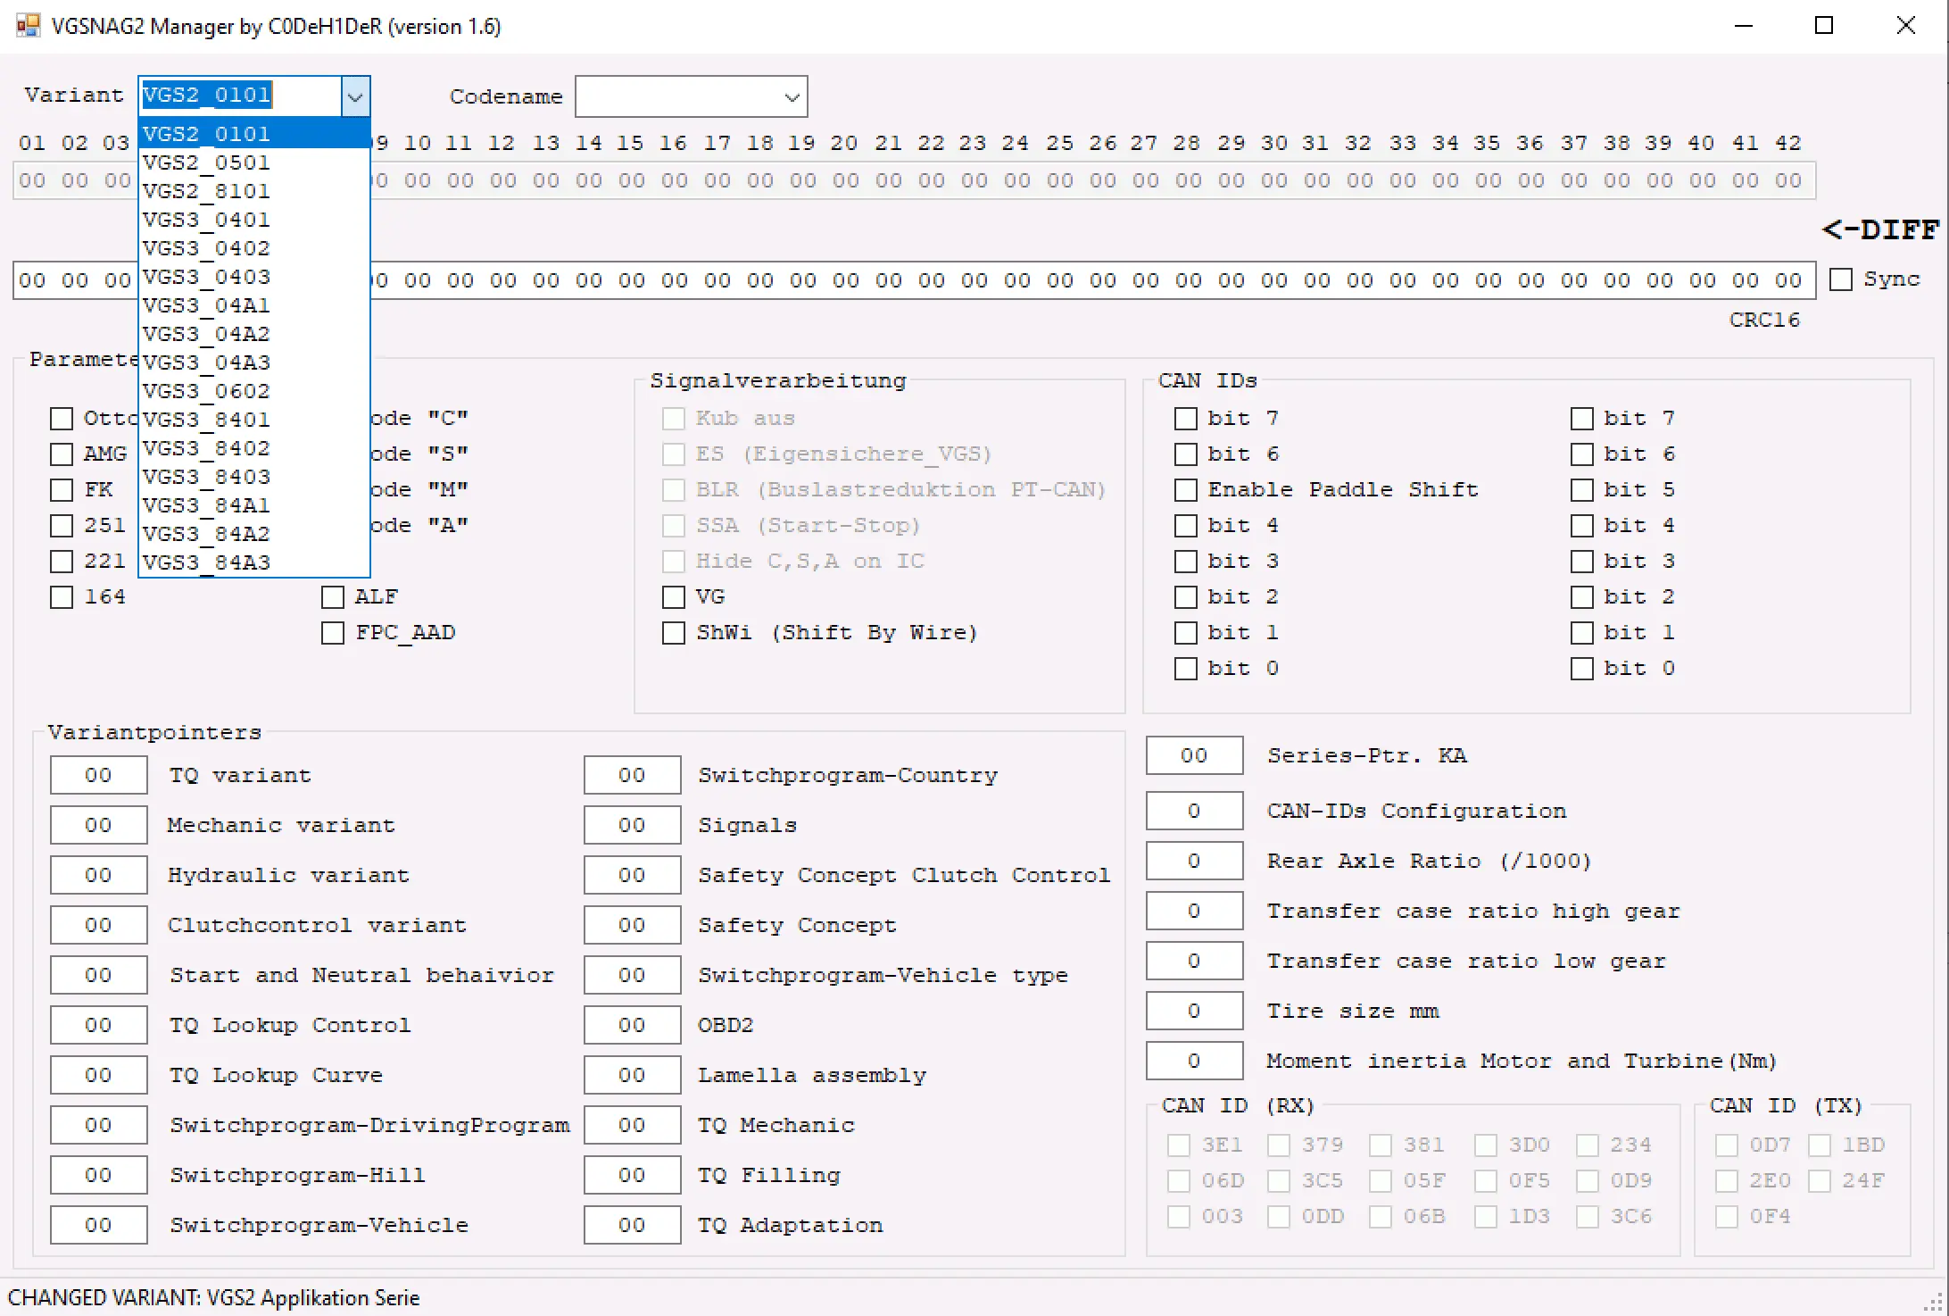Click the Series-Ptr. KA field

[x=1194, y=755]
